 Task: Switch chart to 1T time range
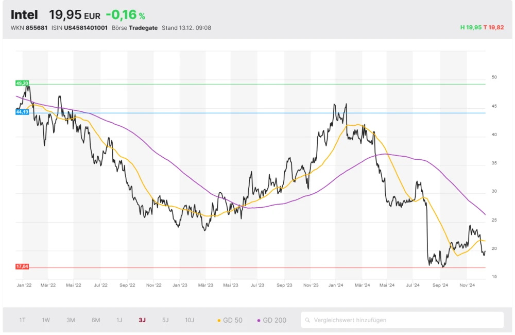(22, 320)
